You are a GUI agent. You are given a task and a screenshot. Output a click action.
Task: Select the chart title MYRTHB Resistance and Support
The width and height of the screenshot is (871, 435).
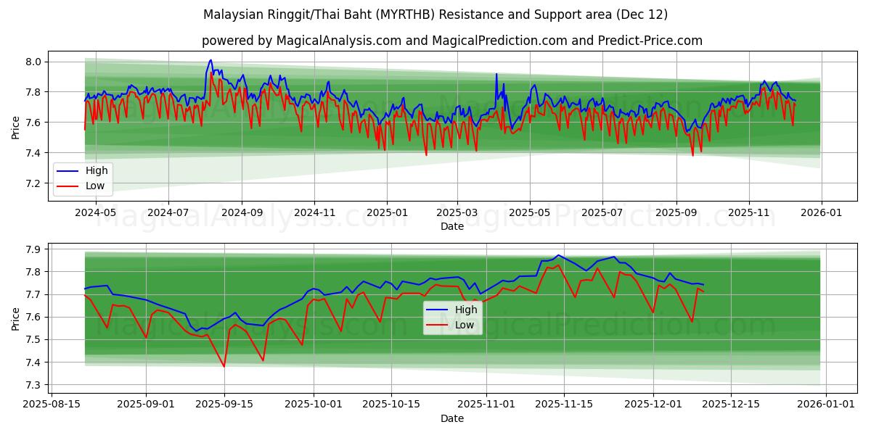(435, 14)
